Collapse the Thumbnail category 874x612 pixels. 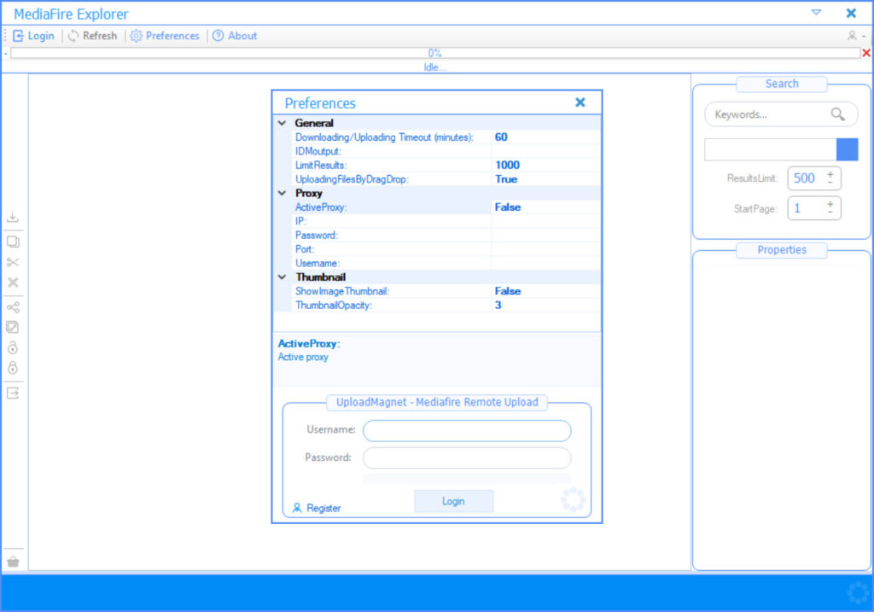tap(282, 277)
